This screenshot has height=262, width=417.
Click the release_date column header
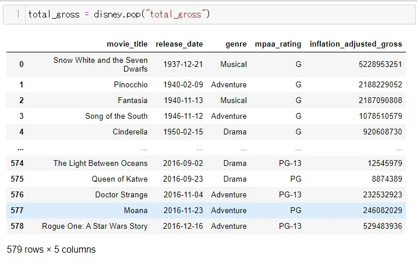(x=179, y=44)
